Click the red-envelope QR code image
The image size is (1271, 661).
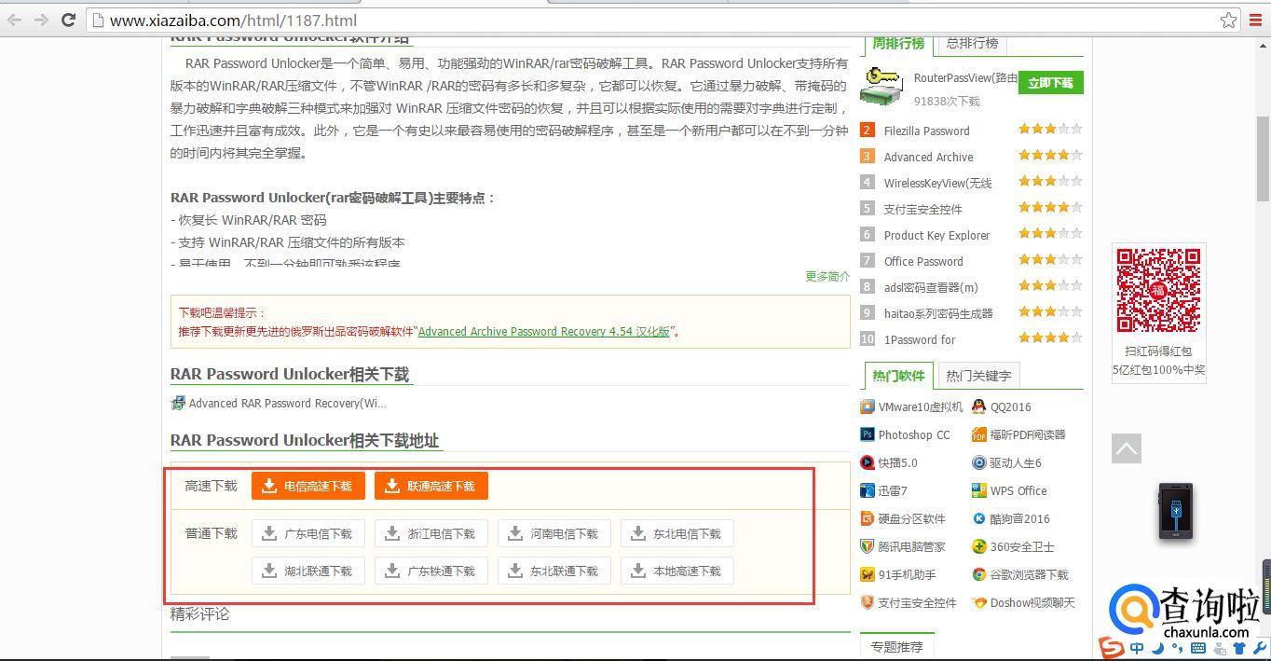1158,290
